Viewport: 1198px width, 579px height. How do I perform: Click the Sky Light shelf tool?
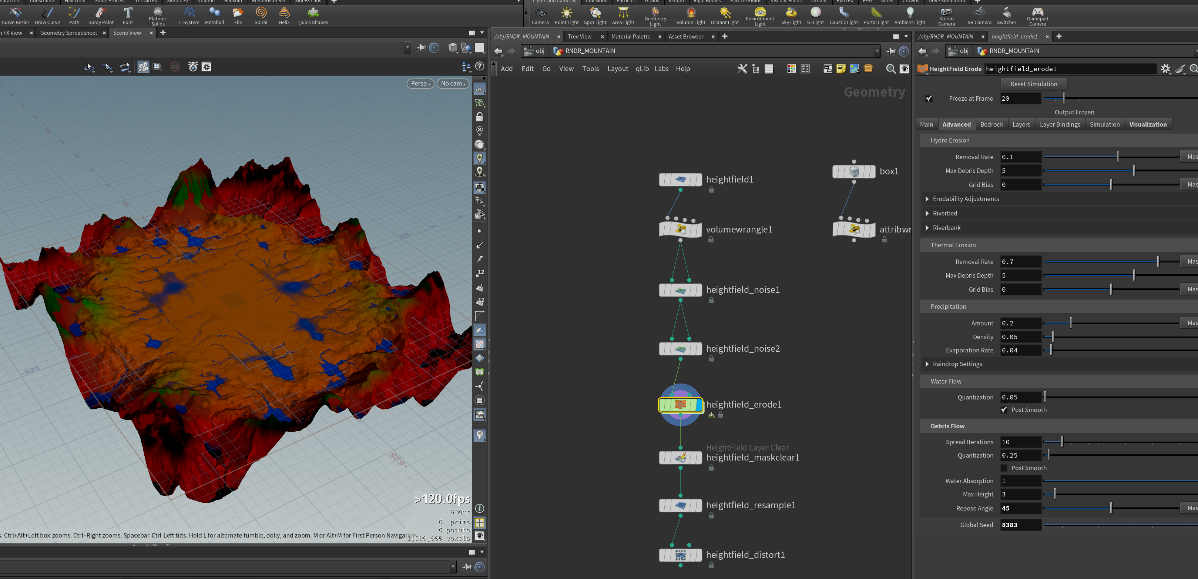point(791,15)
